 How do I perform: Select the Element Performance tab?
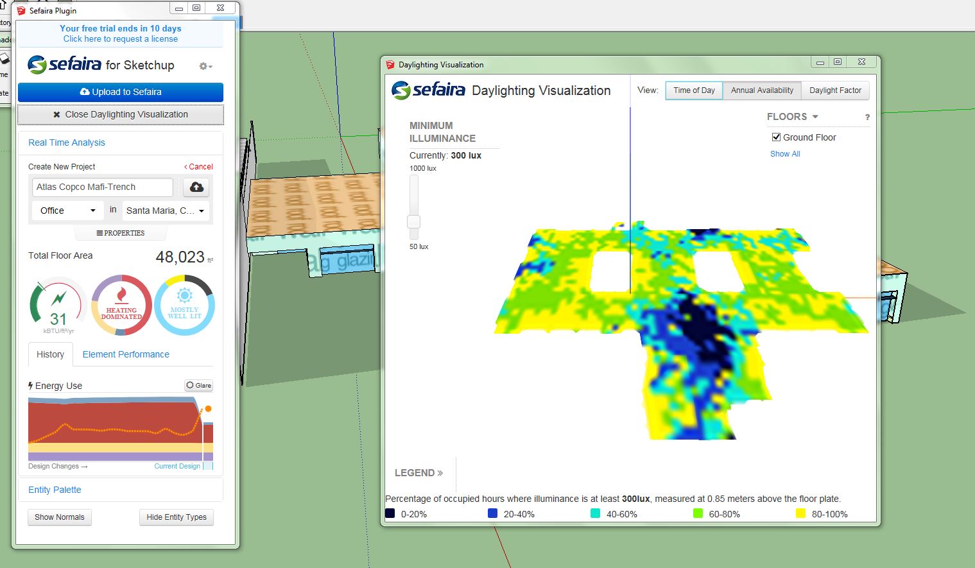click(126, 354)
